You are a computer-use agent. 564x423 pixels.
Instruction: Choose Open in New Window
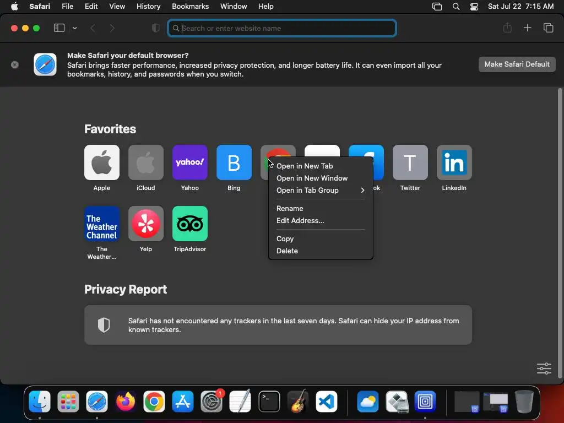point(321,178)
